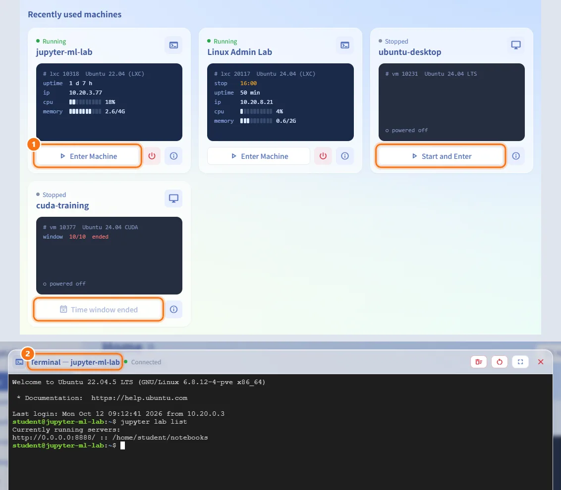
Task: Enter the jupyter-ml-lab machine
Action: point(88,156)
